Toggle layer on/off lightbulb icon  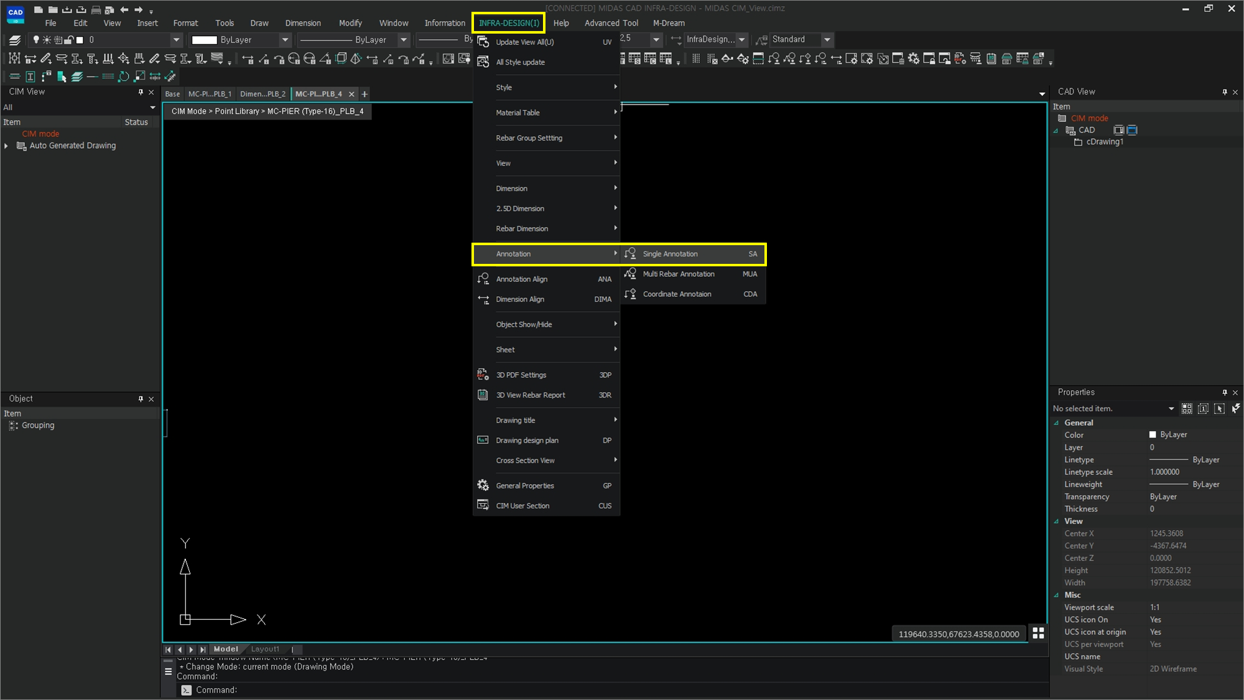coord(36,40)
